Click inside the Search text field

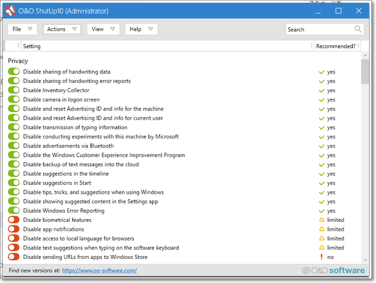319,29
